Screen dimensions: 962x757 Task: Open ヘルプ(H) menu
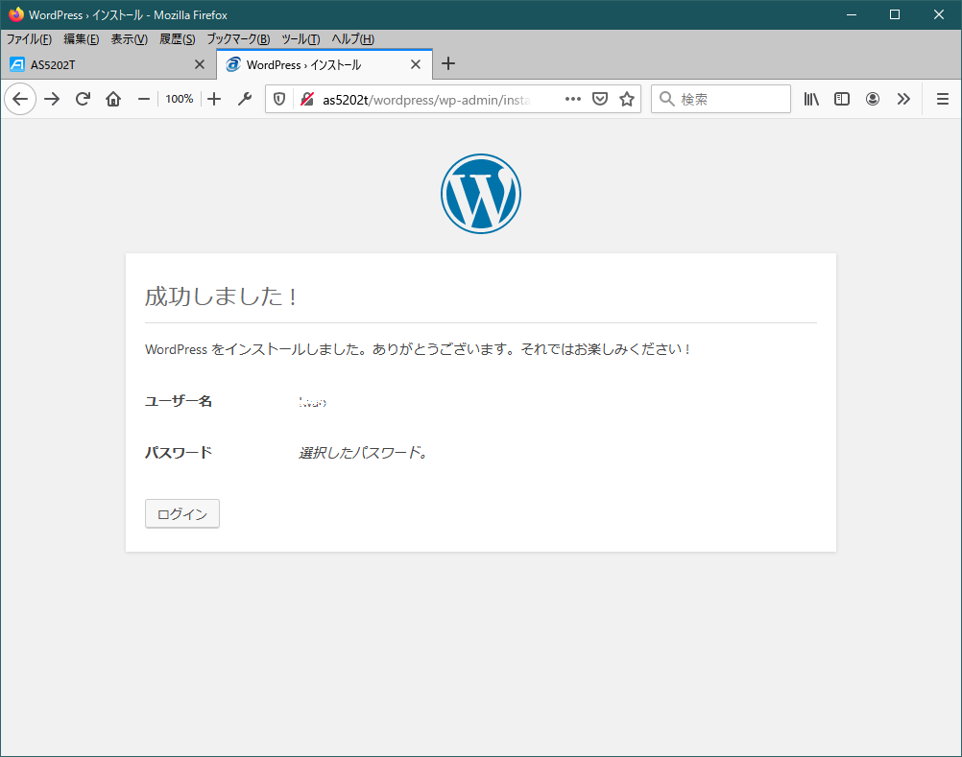click(x=352, y=39)
